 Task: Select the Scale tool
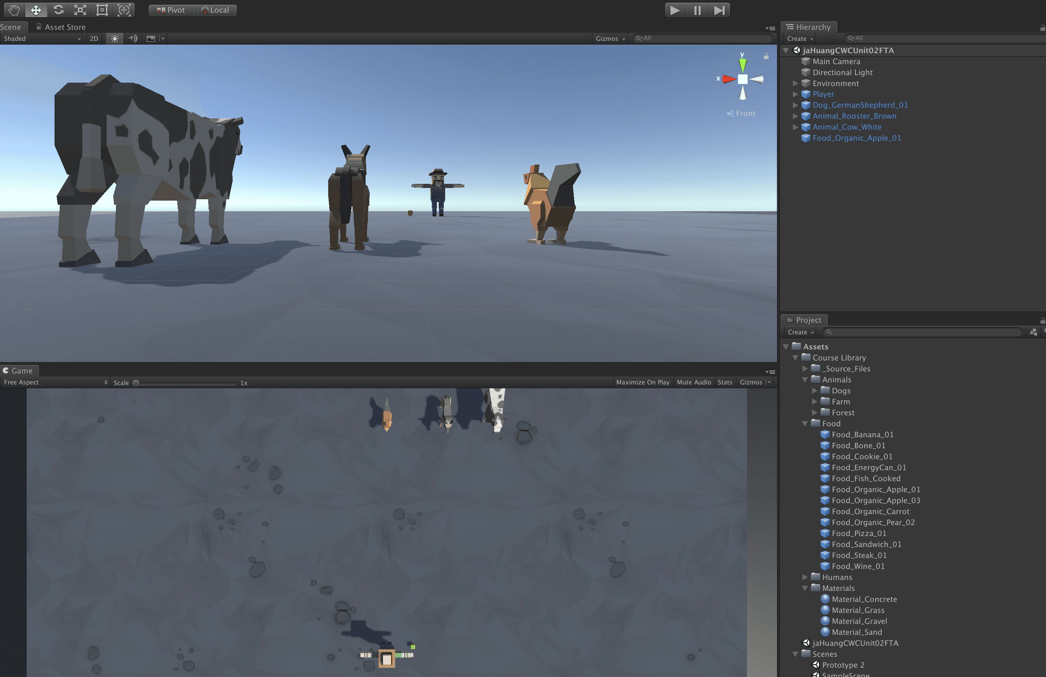(80, 10)
